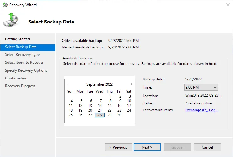Pick September 15 on the calendar
The height and width of the screenshot is (157, 233).
(110, 106)
